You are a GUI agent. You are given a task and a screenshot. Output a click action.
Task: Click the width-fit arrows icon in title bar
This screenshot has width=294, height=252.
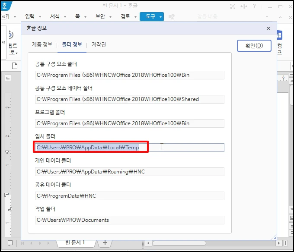pyautogui.click(x=243, y=6)
